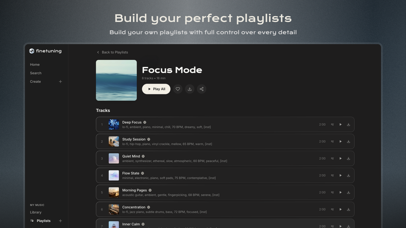This screenshot has height=228, width=406.
Task: Open Library under My Music
Action: (36, 212)
